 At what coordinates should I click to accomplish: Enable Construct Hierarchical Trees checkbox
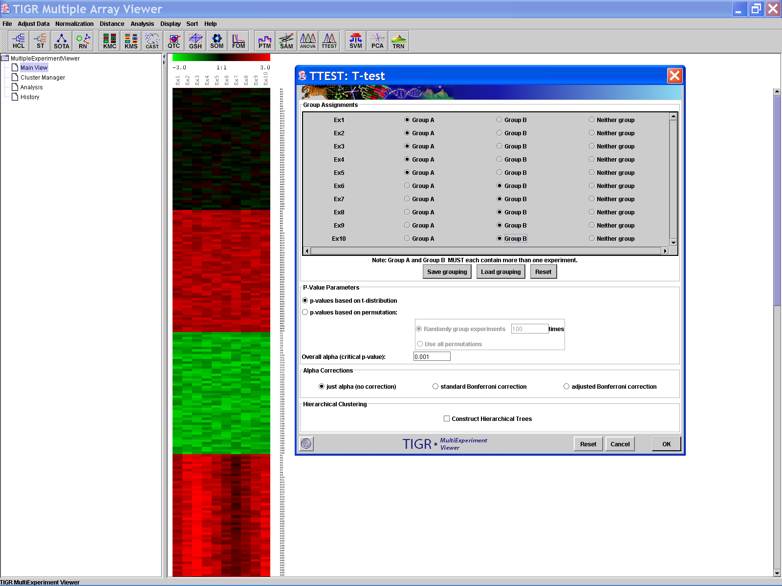447,419
